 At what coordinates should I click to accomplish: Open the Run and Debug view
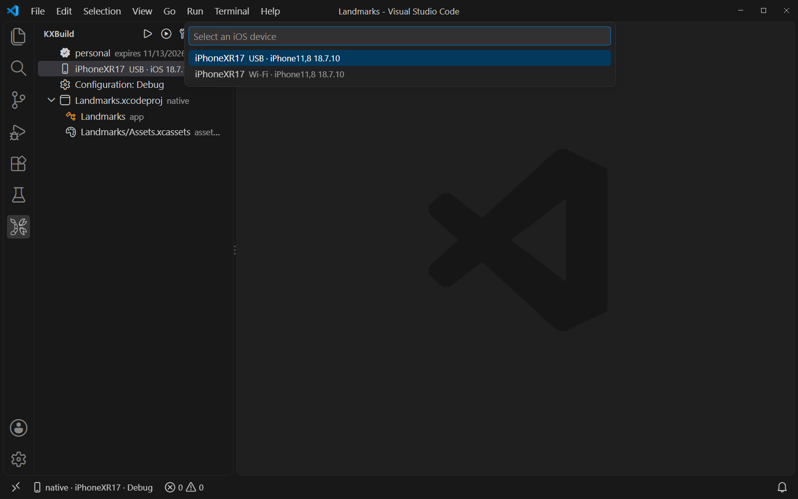point(18,132)
